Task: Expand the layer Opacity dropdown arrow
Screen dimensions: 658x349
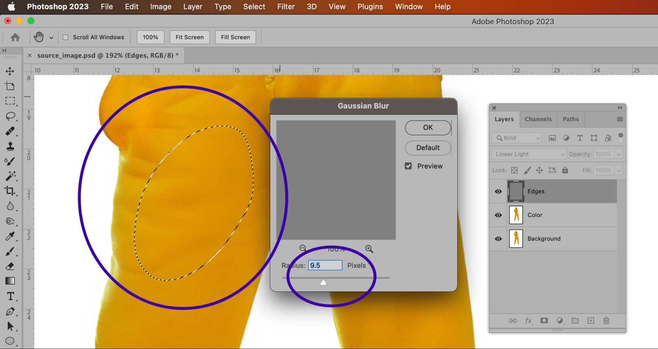Action: tap(619, 154)
